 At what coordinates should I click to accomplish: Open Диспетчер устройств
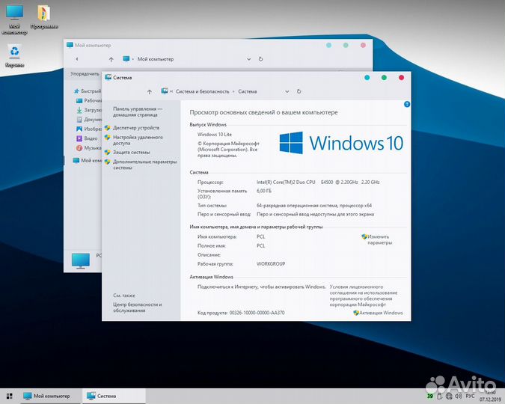[136, 128]
